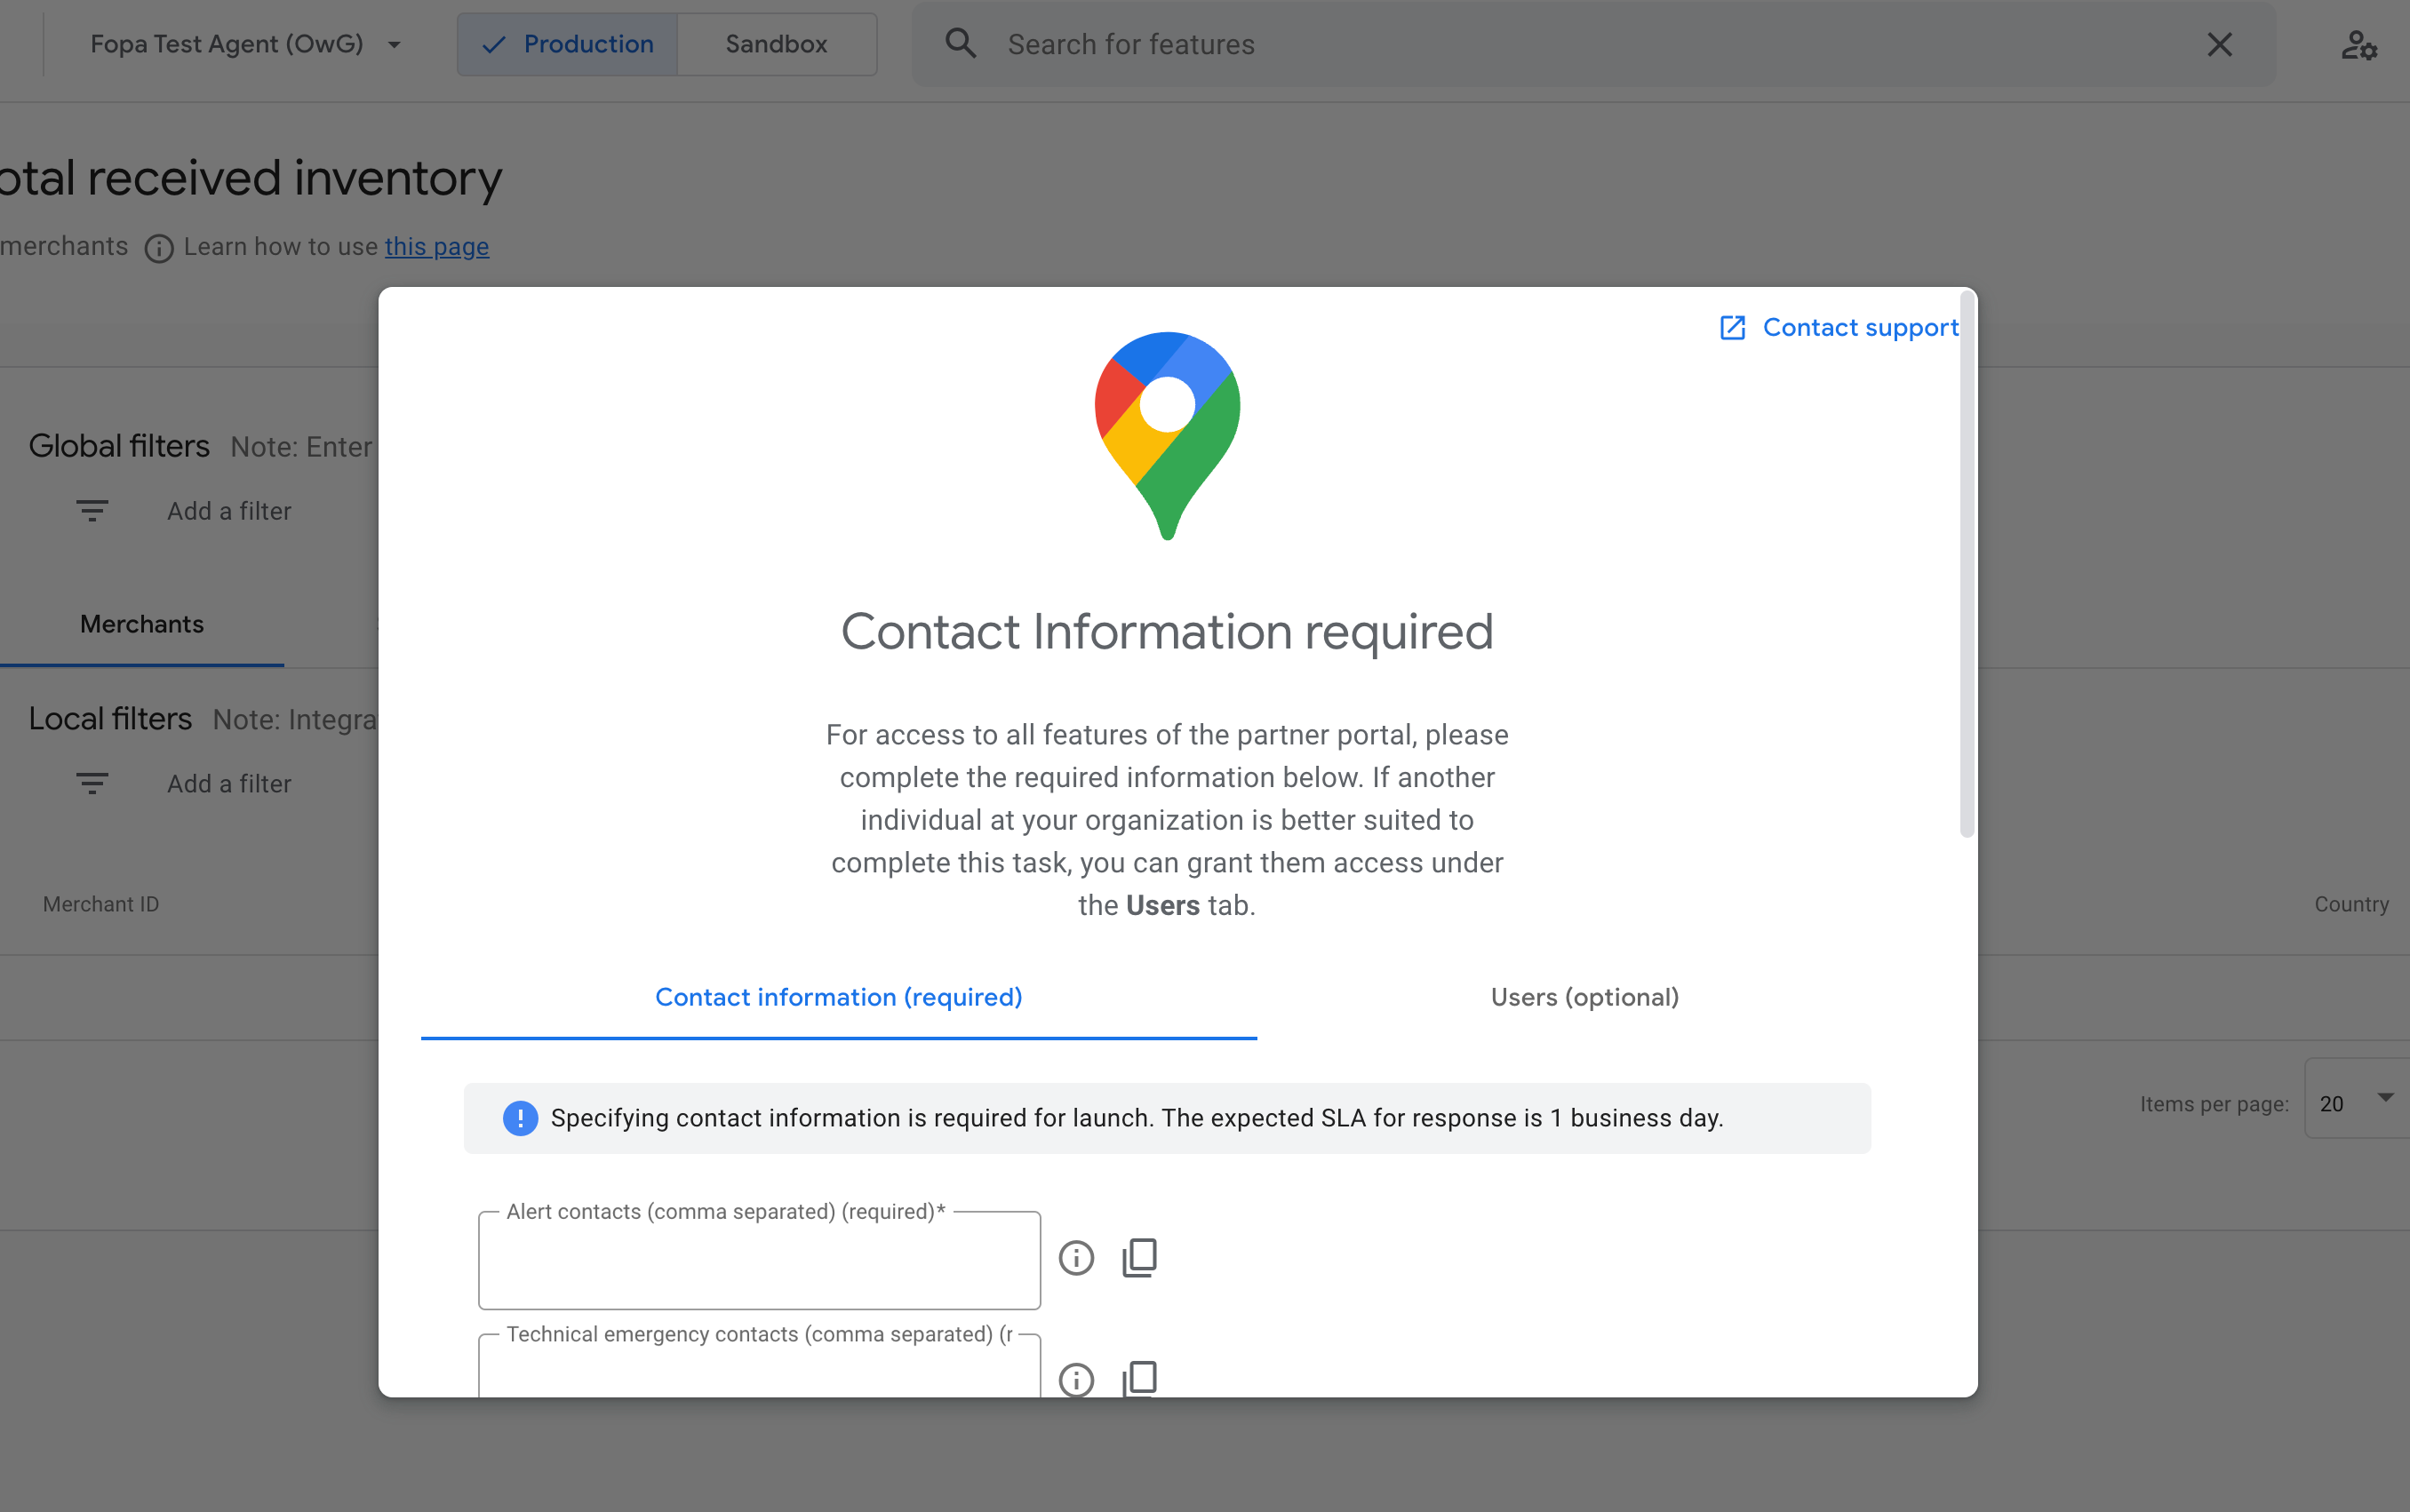Switch to Sandbox environment
2410x1512 pixels.
[x=778, y=44]
